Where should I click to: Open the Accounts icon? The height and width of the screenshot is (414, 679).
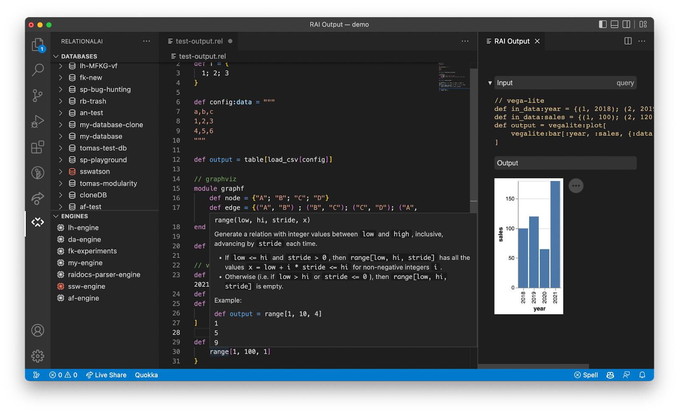pos(38,330)
